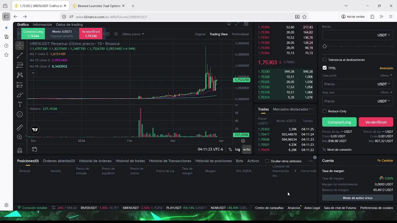Expand chart to fullscreen
Viewport: 397px width, 223px height.
click(x=237, y=24)
